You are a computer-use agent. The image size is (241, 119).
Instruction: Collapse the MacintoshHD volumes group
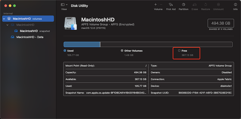tap(4, 19)
